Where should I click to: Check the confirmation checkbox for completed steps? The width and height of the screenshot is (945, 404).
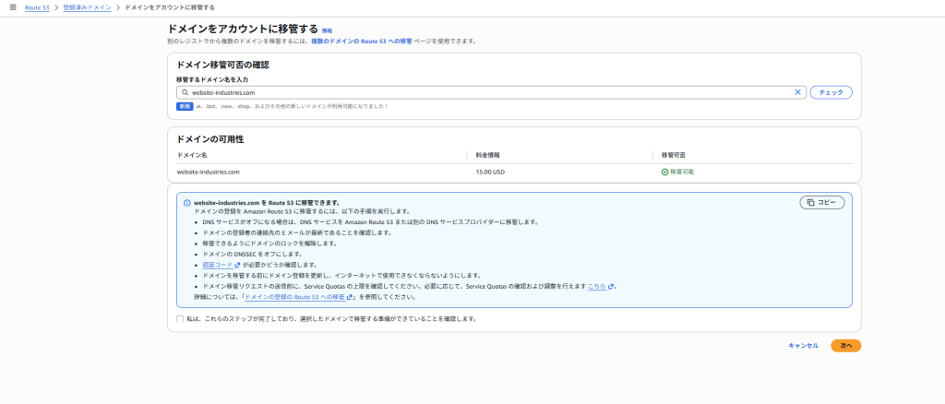click(180, 318)
